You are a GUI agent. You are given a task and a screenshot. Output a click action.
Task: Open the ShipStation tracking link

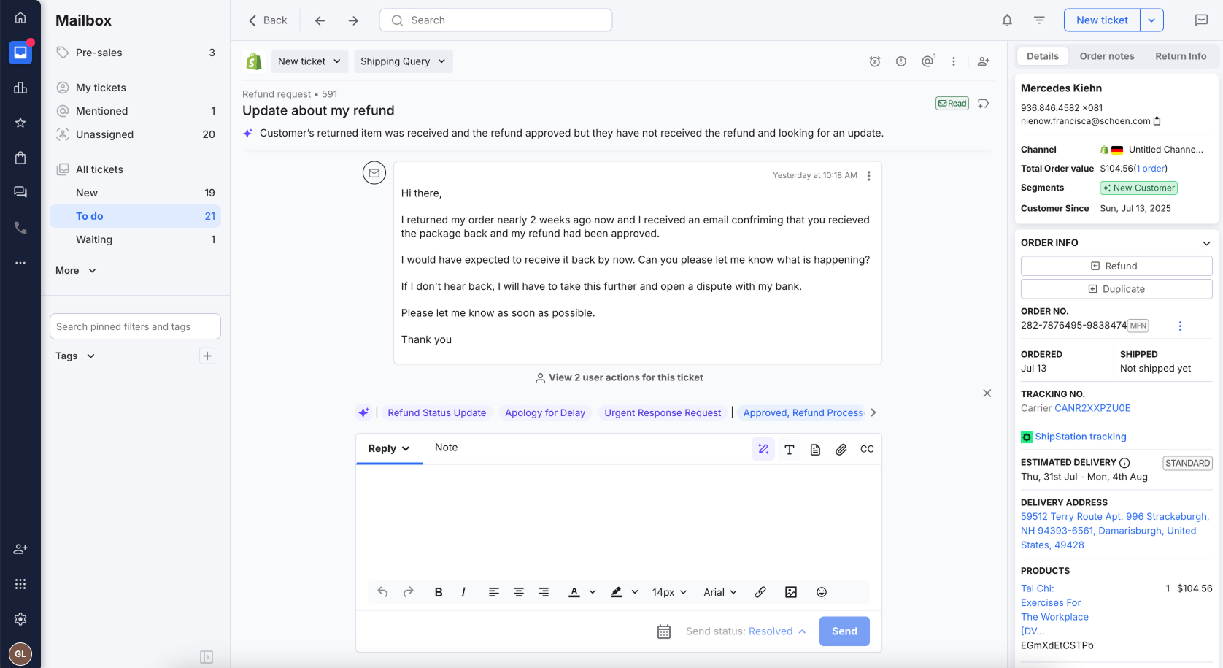click(x=1080, y=437)
